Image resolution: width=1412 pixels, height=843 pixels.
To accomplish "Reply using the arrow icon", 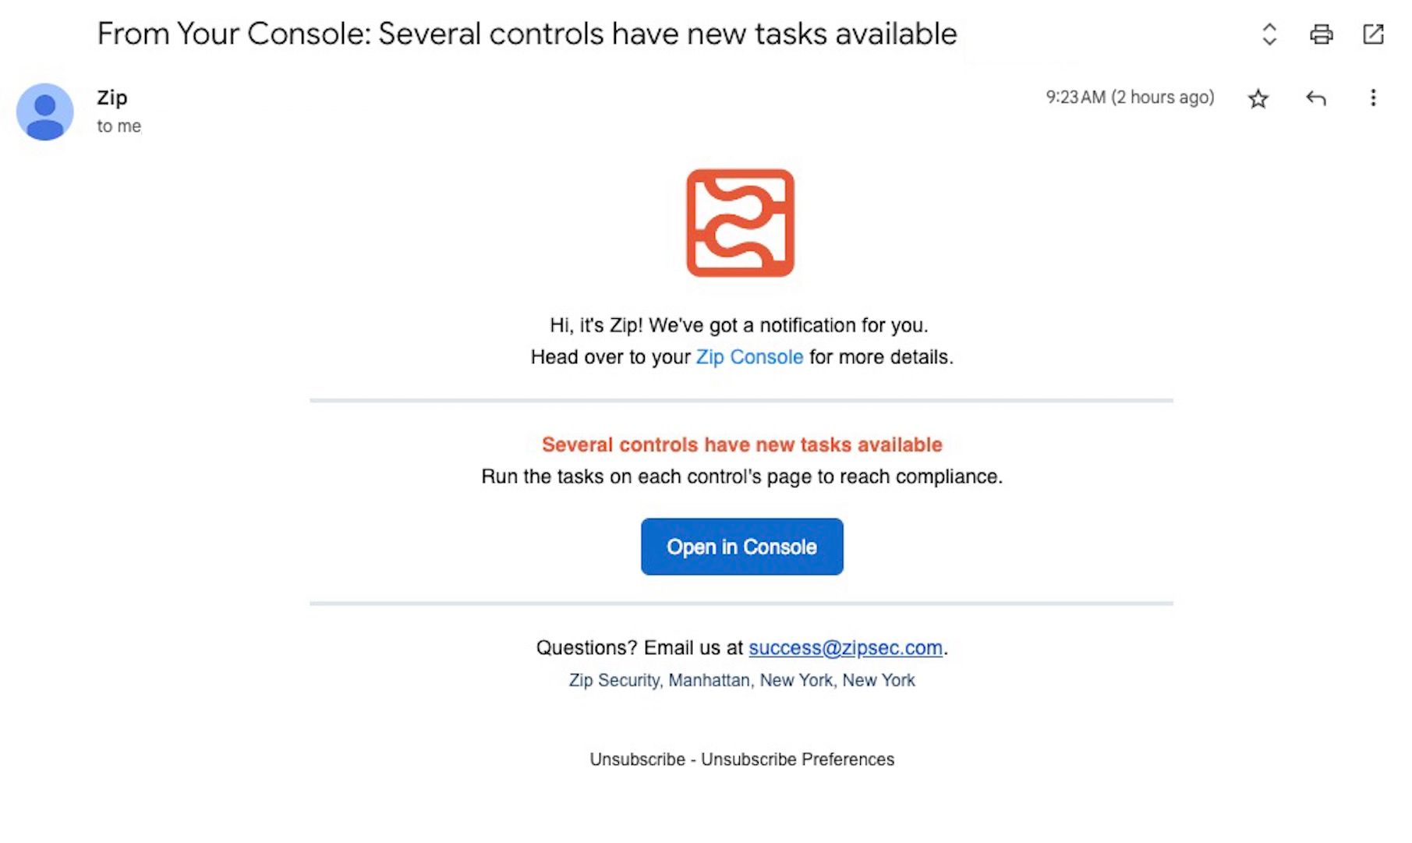I will (x=1315, y=98).
